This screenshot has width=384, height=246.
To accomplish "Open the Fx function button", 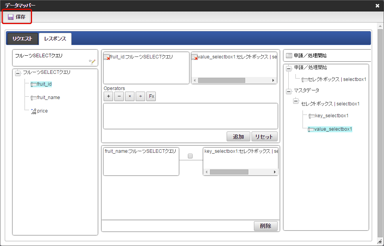I will [x=151, y=96].
